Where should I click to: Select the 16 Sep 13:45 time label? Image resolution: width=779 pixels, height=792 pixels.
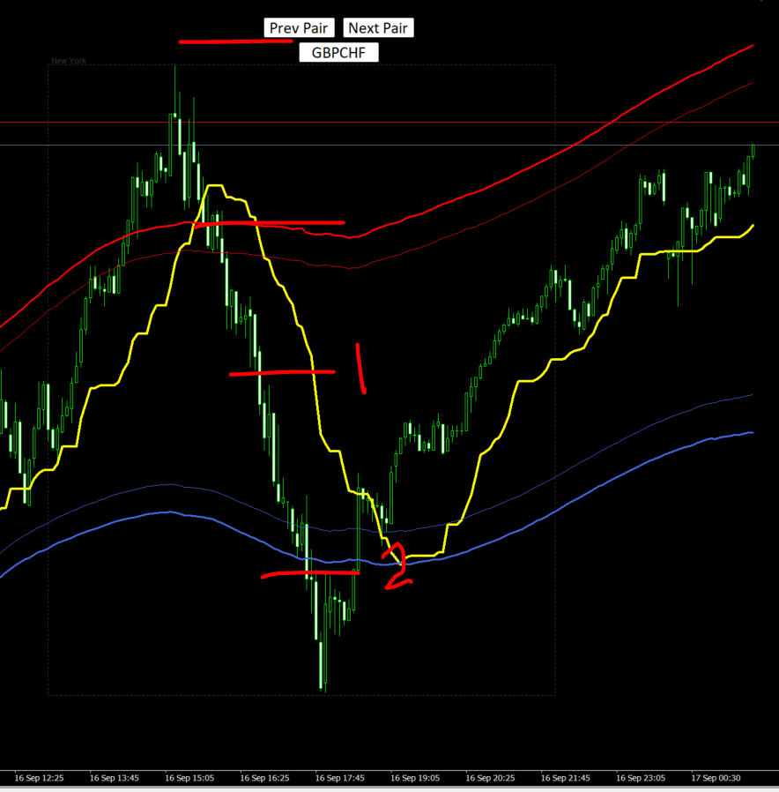[115, 779]
